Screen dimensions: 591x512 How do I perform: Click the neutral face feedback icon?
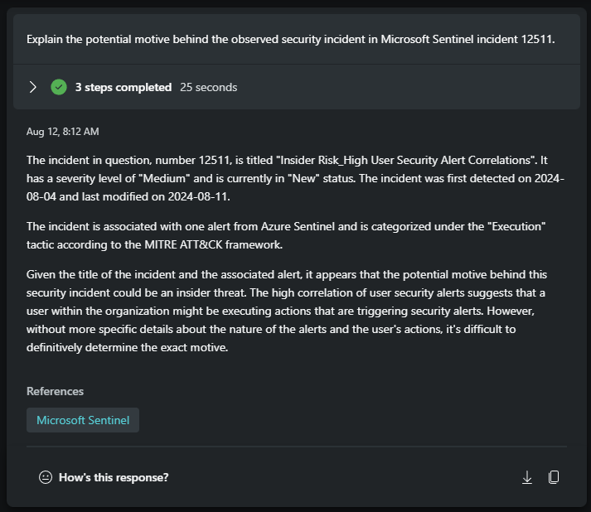tap(46, 477)
